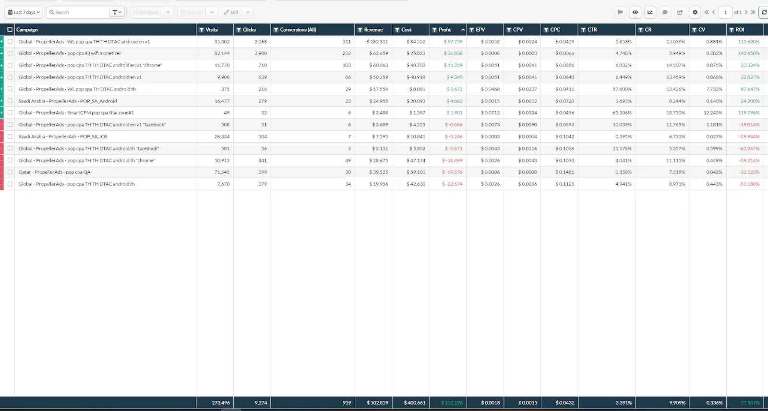Viewport: 768px width, 411px height.
Task: Click filter icon on Clicks column
Action: pyautogui.click(x=239, y=30)
